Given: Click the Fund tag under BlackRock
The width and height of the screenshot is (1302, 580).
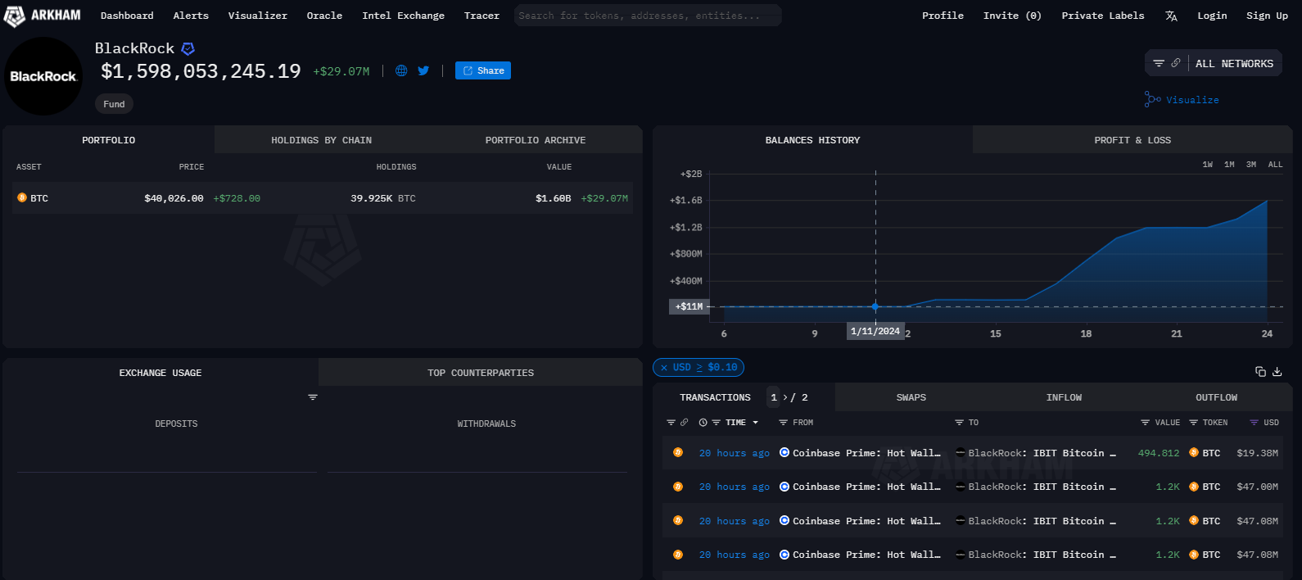Looking at the screenshot, I should click(114, 104).
